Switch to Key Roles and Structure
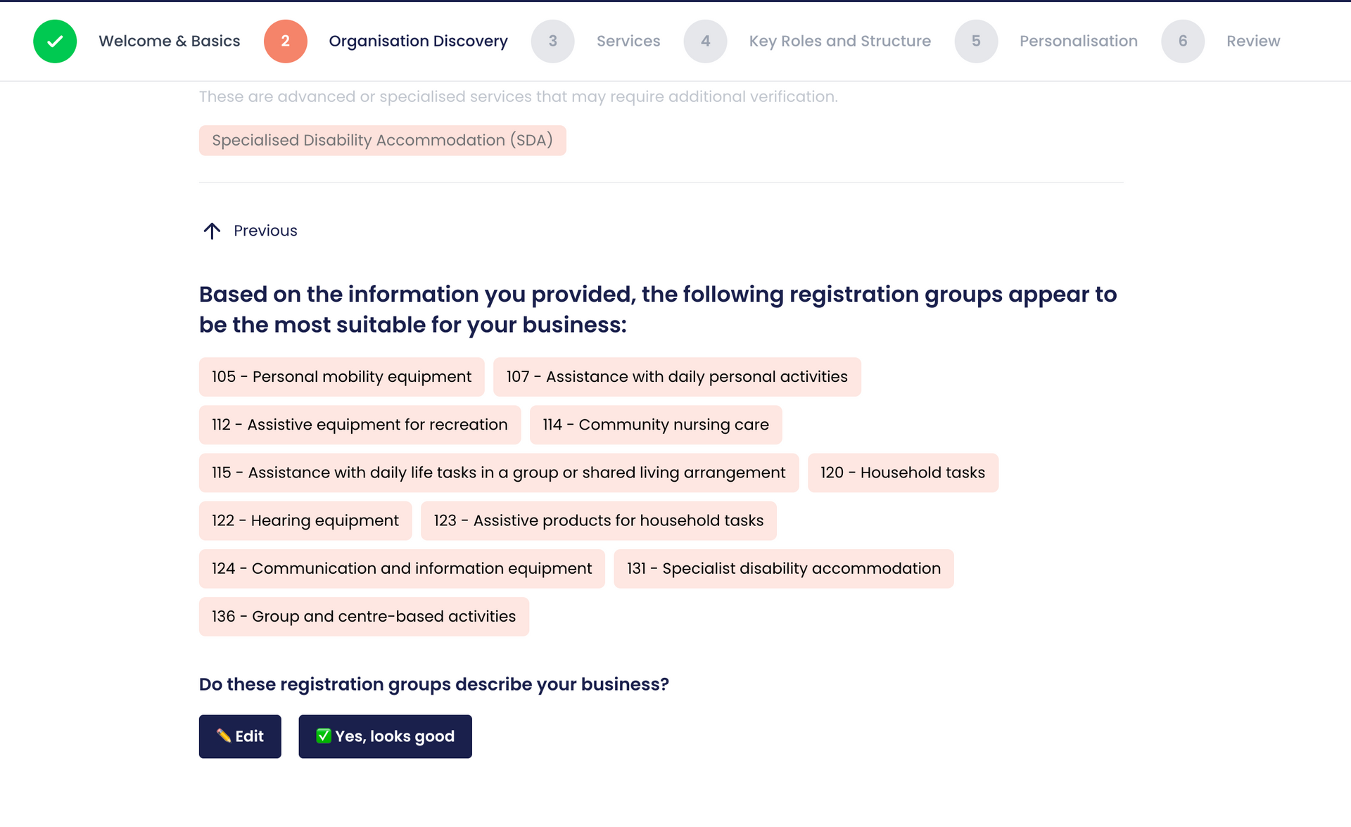This screenshot has width=1351, height=827. (839, 41)
